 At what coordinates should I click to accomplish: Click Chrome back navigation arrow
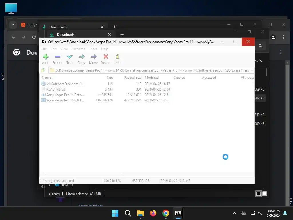coord(13,37)
